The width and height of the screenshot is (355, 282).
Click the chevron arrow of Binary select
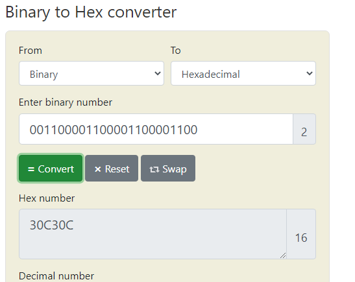click(158, 73)
